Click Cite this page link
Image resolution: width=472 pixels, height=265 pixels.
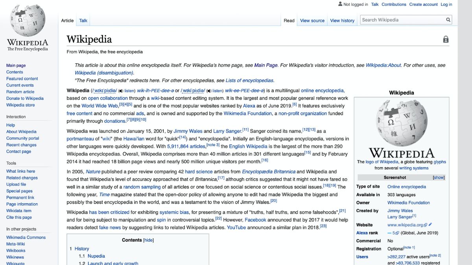19,217
